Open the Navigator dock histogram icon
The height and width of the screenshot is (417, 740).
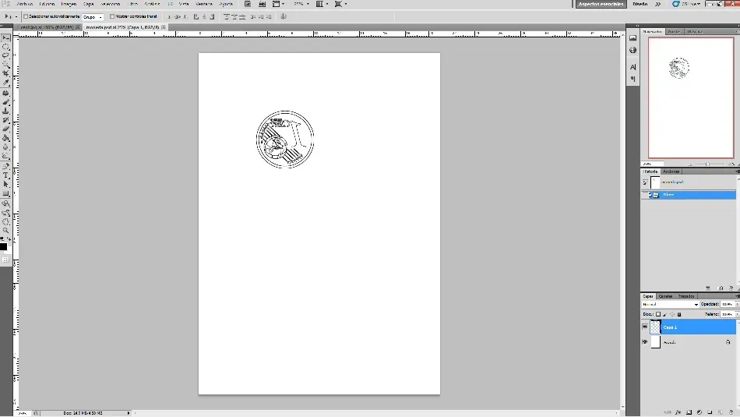(x=633, y=38)
